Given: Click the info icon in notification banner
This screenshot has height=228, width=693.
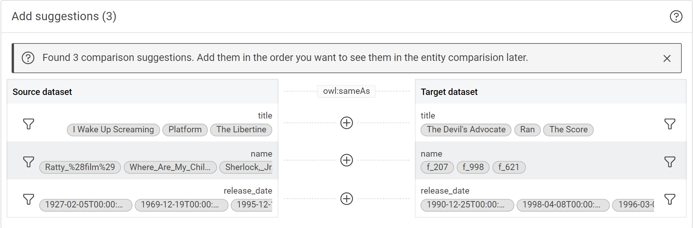Looking at the screenshot, I should (28, 58).
